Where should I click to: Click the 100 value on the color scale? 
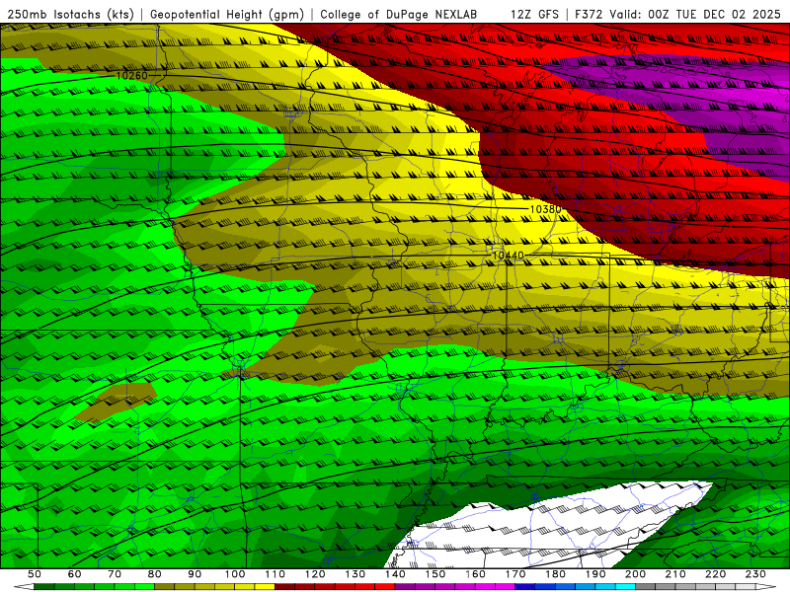click(x=235, y=574)
